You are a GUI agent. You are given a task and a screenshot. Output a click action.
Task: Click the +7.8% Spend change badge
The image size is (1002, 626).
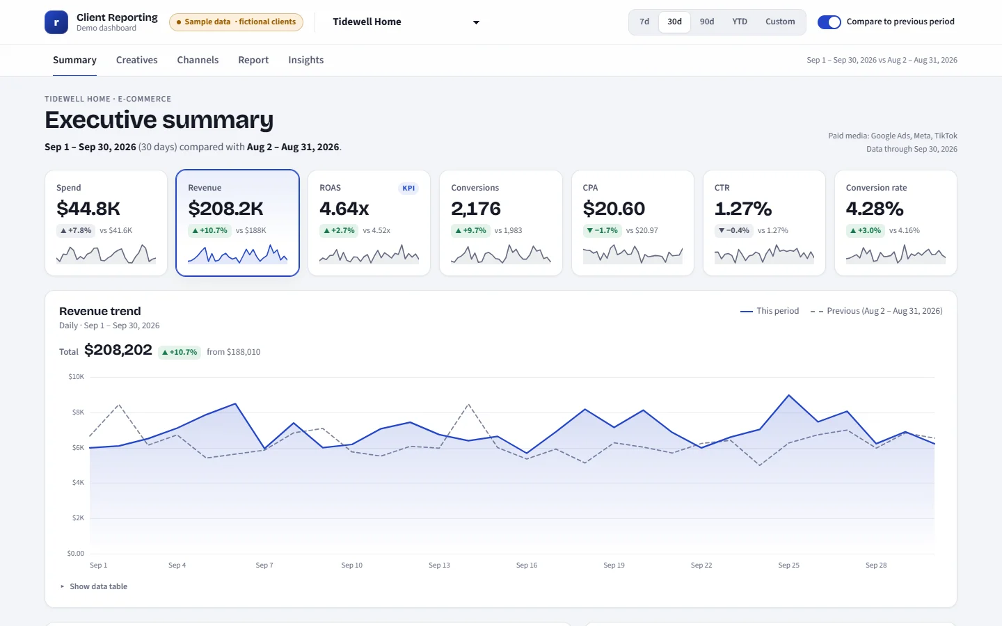click(x=76, y=231)
